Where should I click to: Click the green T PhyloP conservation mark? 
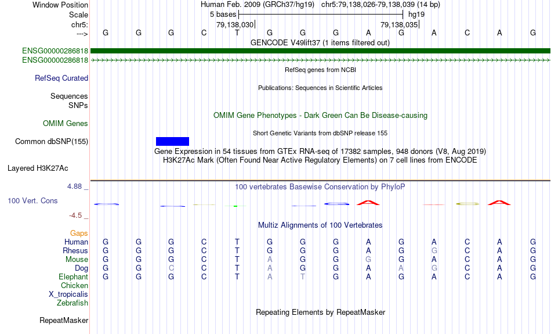(x=235, y=206)
